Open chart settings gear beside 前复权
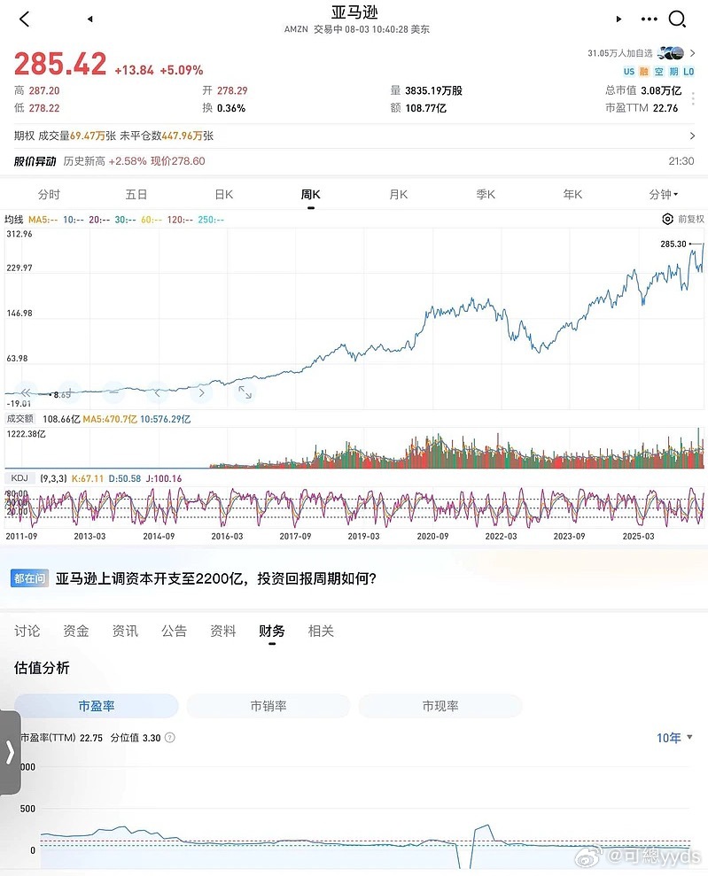708x876 pixels. tap(667, 219)
